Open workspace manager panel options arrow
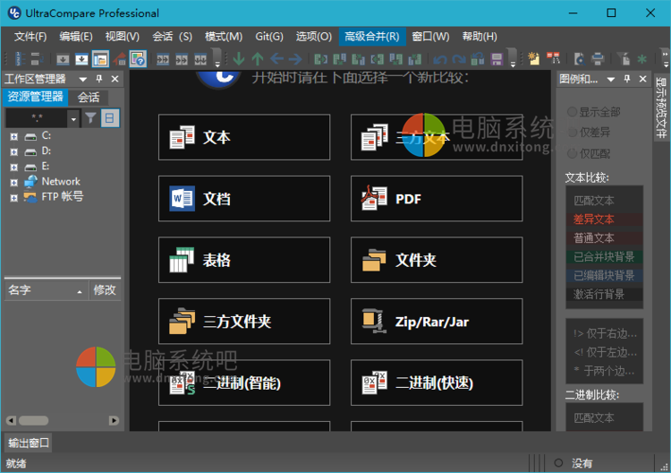This screenshot has height=473, width=671. [83, 79]
